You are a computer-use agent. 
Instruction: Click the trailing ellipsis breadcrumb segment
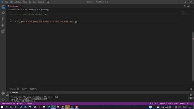pyautogui.click(x=52, y=10)
